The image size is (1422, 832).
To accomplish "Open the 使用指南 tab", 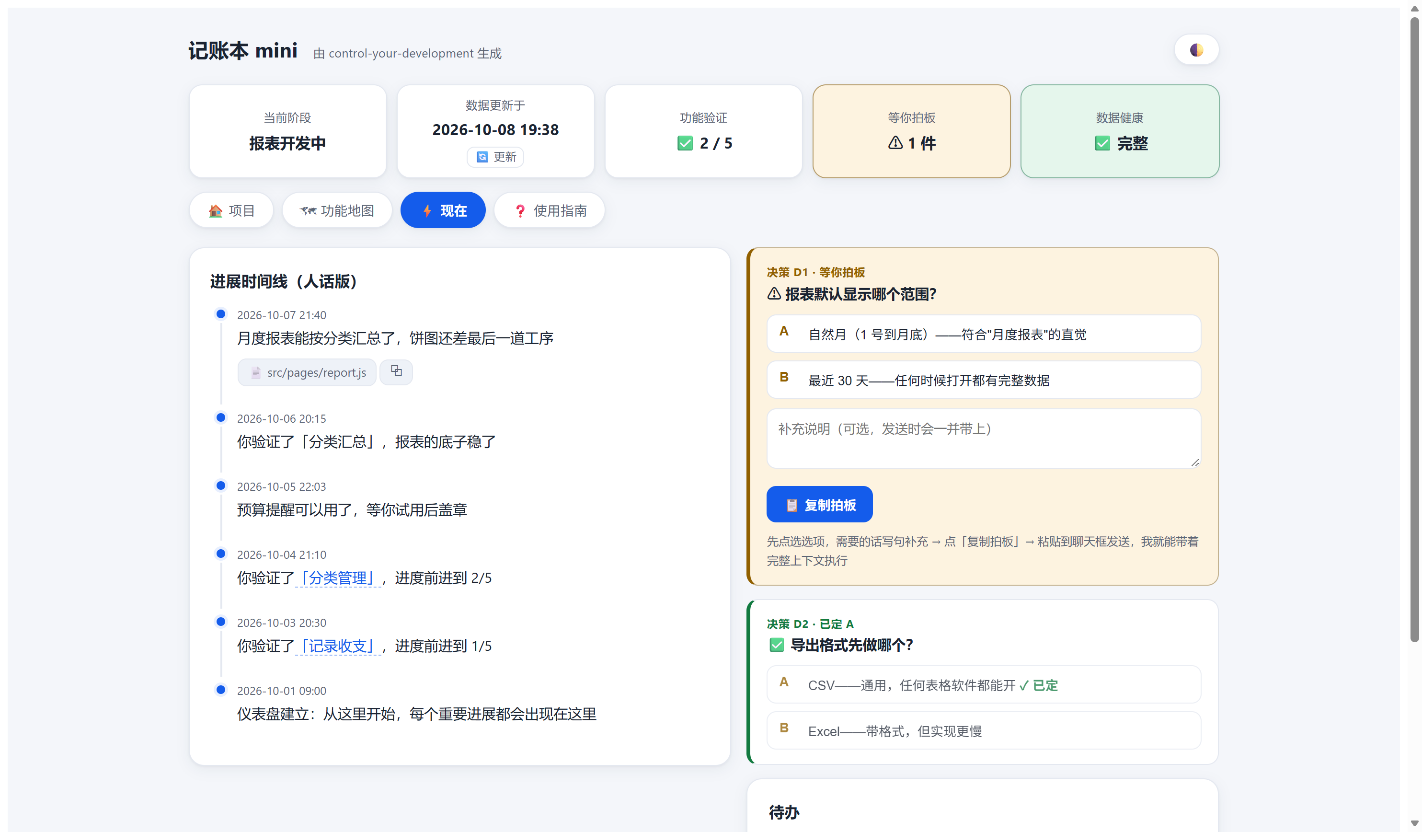I will click(x=550, y=210).
